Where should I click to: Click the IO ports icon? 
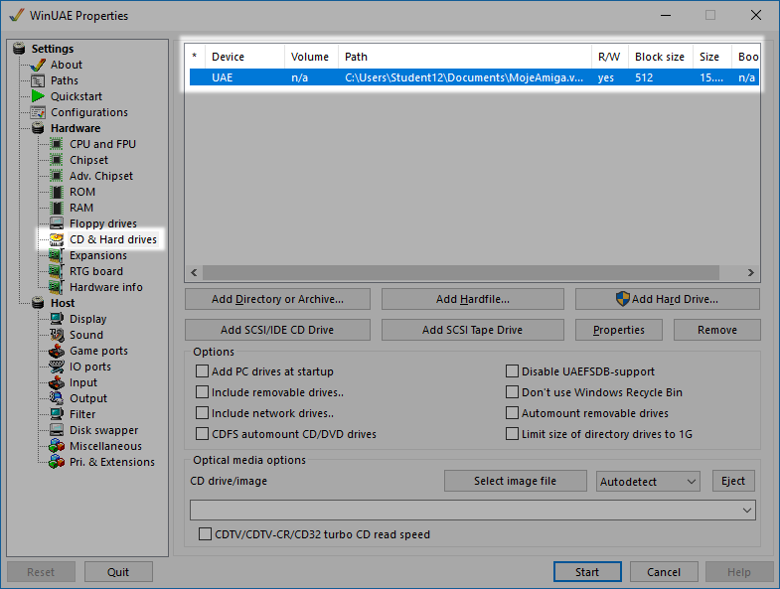point(57,367)
